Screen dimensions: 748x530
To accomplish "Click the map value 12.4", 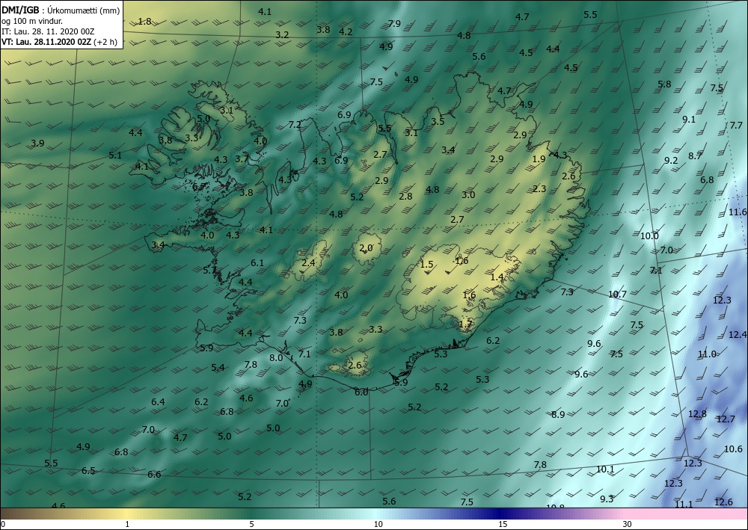I will (x=738, y=335).
